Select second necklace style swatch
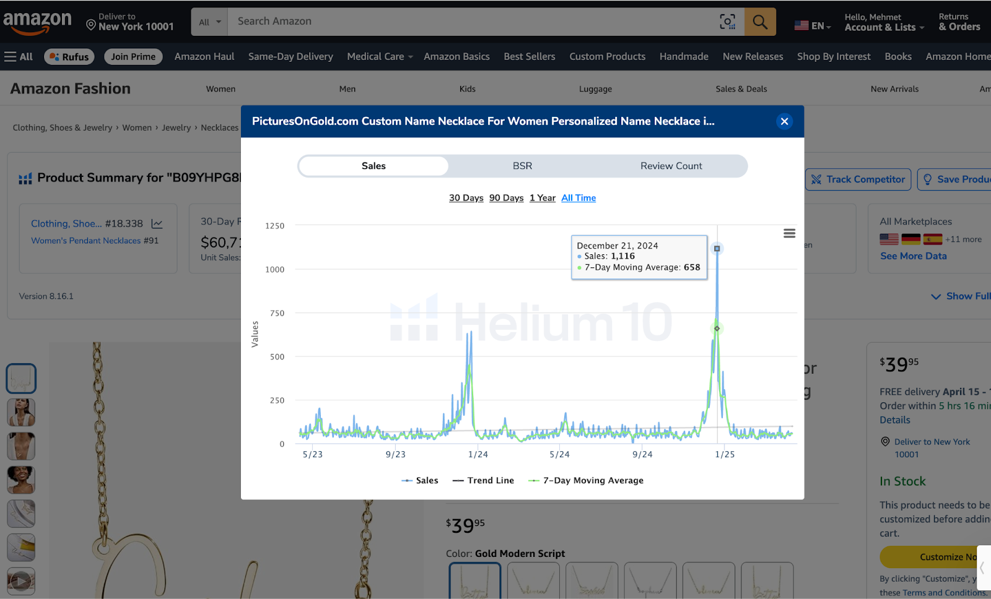 click(x=533, y=580)
